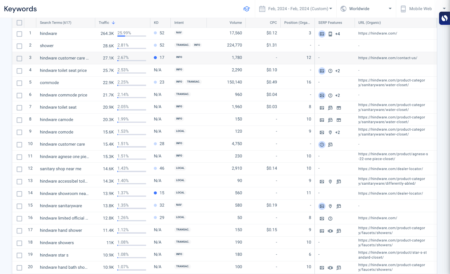The height and width of the screenshot is (274, 450).
Task: Click the calendar icon beside the date range
Action: [262, 9]
